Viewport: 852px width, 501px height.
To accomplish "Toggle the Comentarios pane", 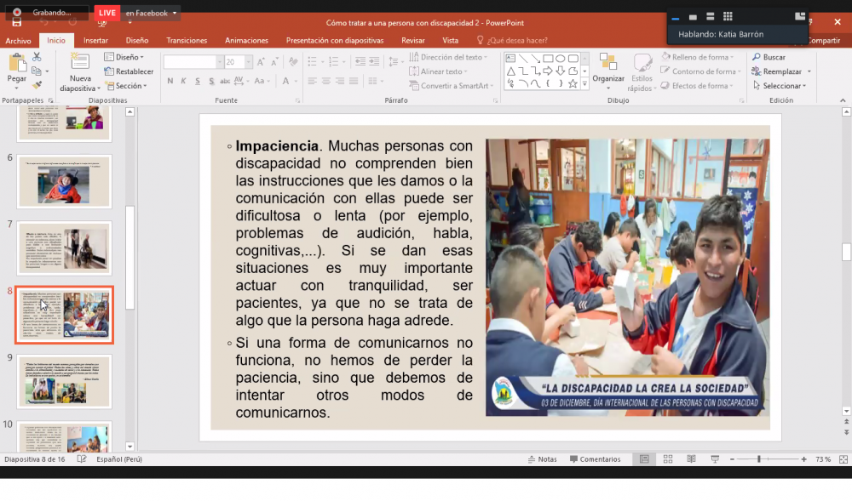I will tap(595, 459).
